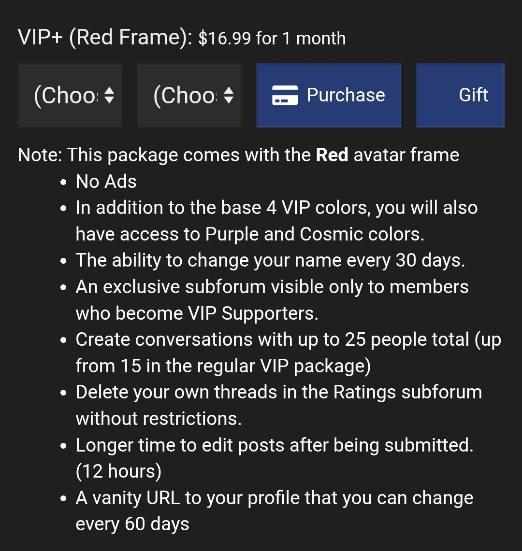Select the up-down arrow on first dropdown
The image size is (522, 551).
[x=110, y=95]
